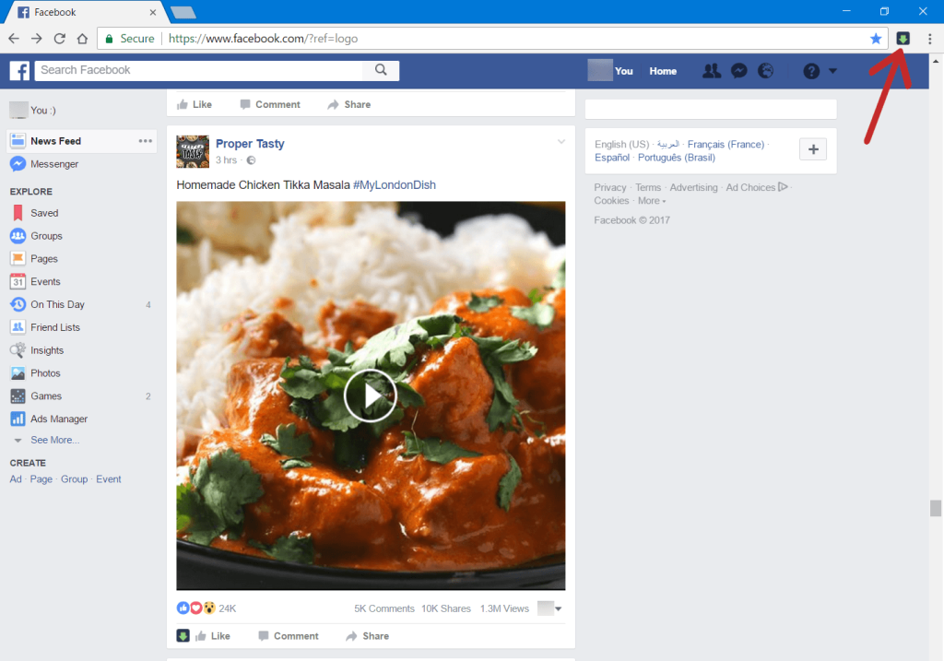The height and width of the screenshot is (661, 944).
Task: Add a language with the plus button
Action: pos(812,148)
